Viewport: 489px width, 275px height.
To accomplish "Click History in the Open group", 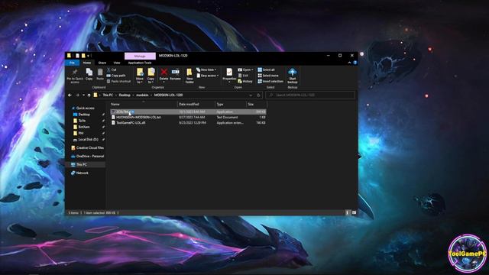I will click(245, 82).
